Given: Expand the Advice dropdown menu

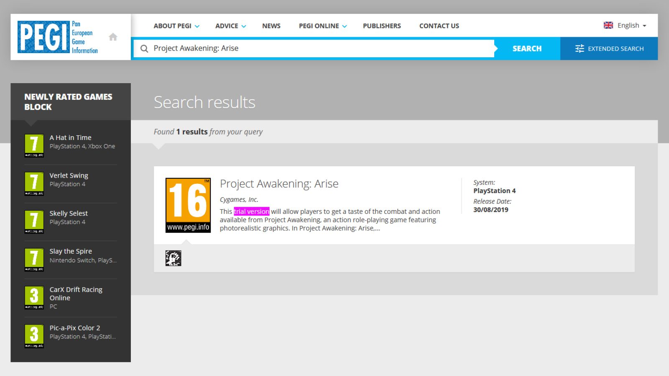Looking at the screenshot, I should (231, 26).
